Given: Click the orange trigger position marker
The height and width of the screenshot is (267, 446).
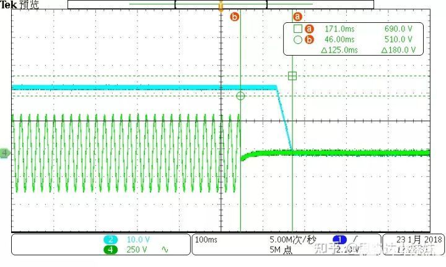Looking at the screenshot, I should [x=221, y=6].
